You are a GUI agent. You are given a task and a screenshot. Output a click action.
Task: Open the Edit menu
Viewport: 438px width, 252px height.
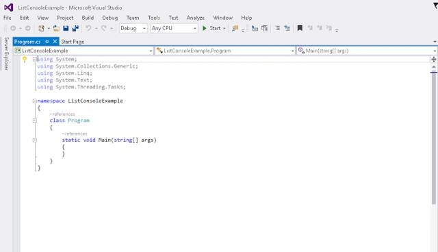(25, 18)
